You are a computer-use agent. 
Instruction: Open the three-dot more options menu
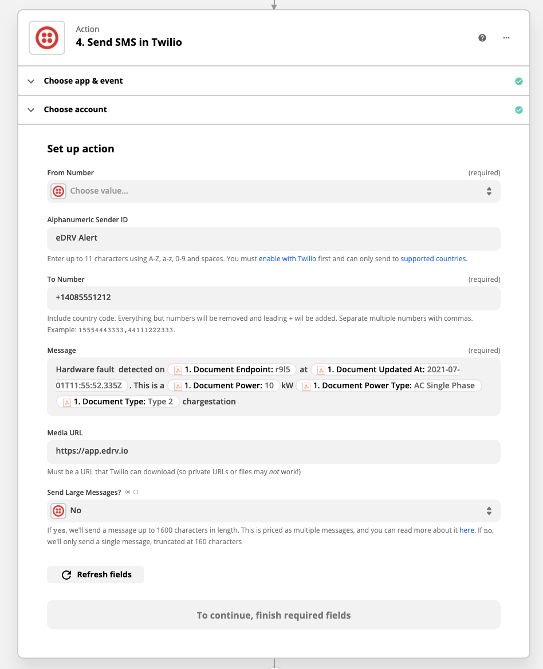pos(506,38)
